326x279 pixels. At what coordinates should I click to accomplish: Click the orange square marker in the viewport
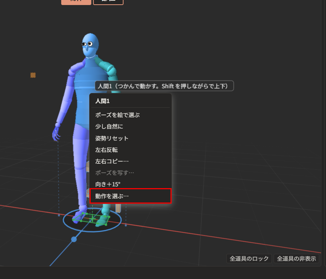coord(33,75)
